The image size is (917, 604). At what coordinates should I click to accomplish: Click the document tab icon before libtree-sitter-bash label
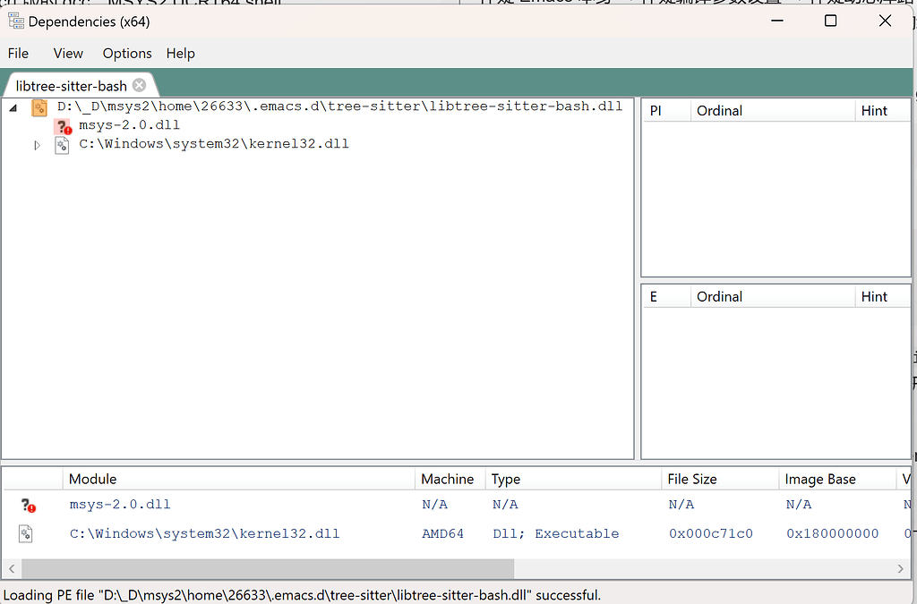pos(13,86)
